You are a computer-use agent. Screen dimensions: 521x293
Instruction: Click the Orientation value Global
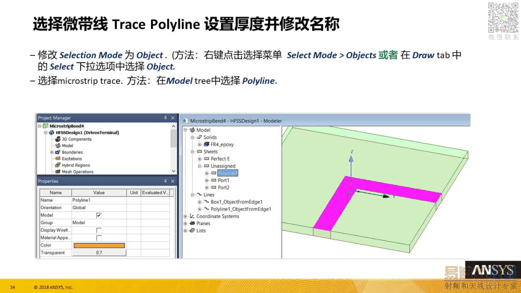pos(99,208)
